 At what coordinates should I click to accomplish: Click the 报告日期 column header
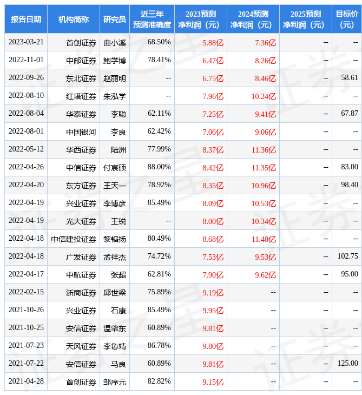[x=26, y=19]
